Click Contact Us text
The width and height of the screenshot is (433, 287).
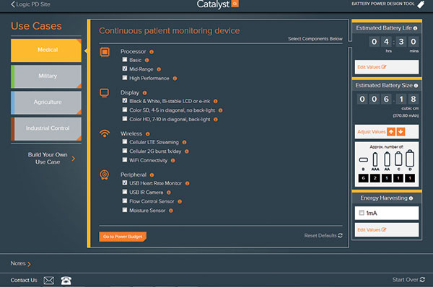click(24, 281)
